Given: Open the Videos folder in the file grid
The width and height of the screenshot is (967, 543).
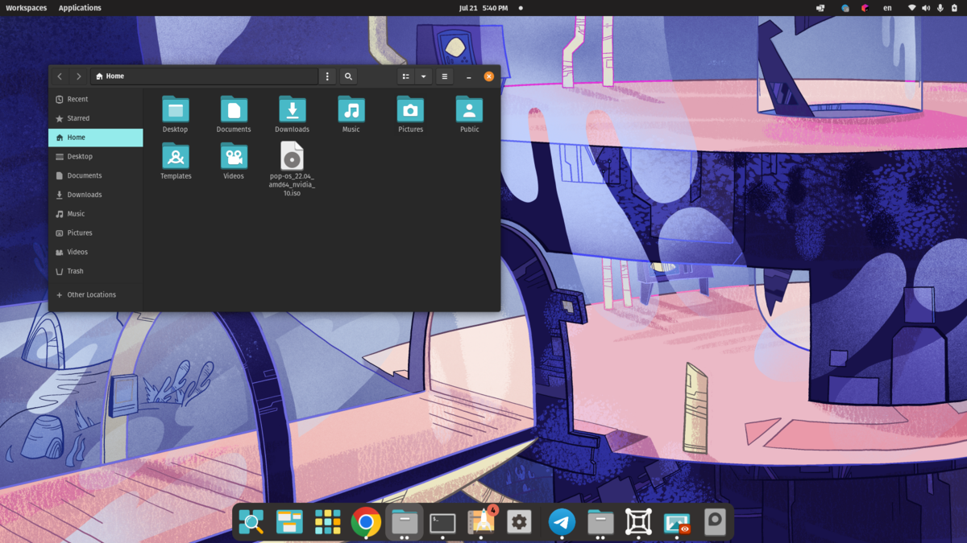Looking at the screenshot, I should pyautogui.click(x=234, y=161).
